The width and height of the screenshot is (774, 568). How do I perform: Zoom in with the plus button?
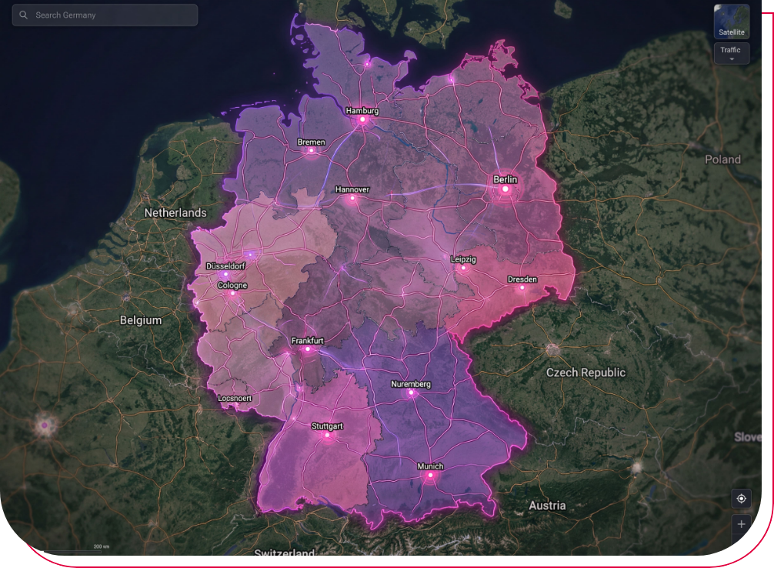click(741, 525)
